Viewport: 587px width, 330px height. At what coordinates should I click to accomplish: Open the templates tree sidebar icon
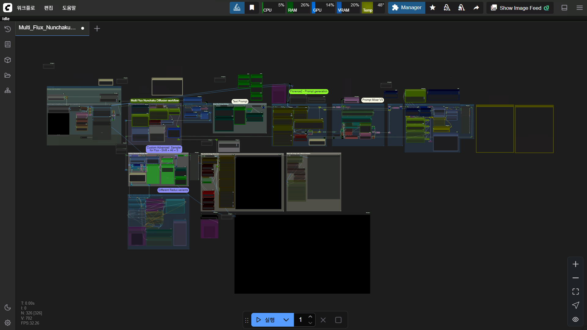click(x=8, y=91)
